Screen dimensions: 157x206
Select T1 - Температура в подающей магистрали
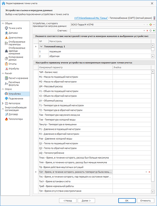point(94,105)
